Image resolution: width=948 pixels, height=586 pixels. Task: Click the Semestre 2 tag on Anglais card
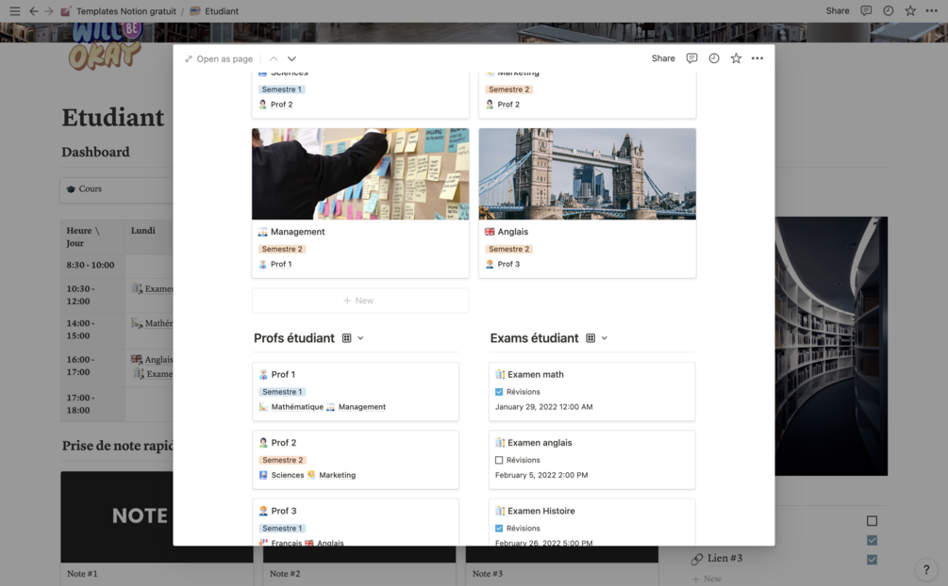(509, 249)
